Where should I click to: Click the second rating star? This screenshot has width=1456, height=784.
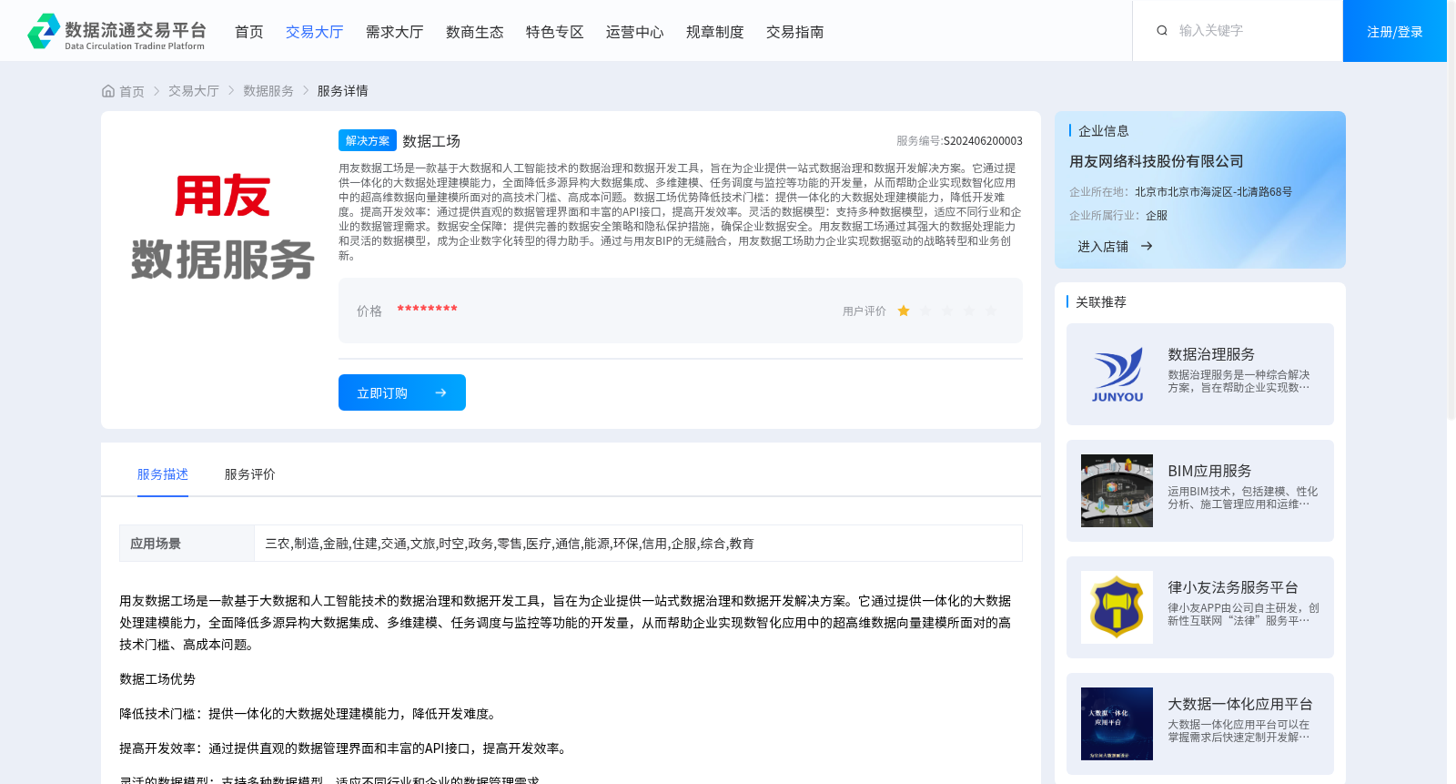[925, 311]
